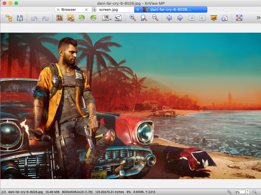
Task: Click the Save As floppy disk icon
Action: [x=20, y=18]
